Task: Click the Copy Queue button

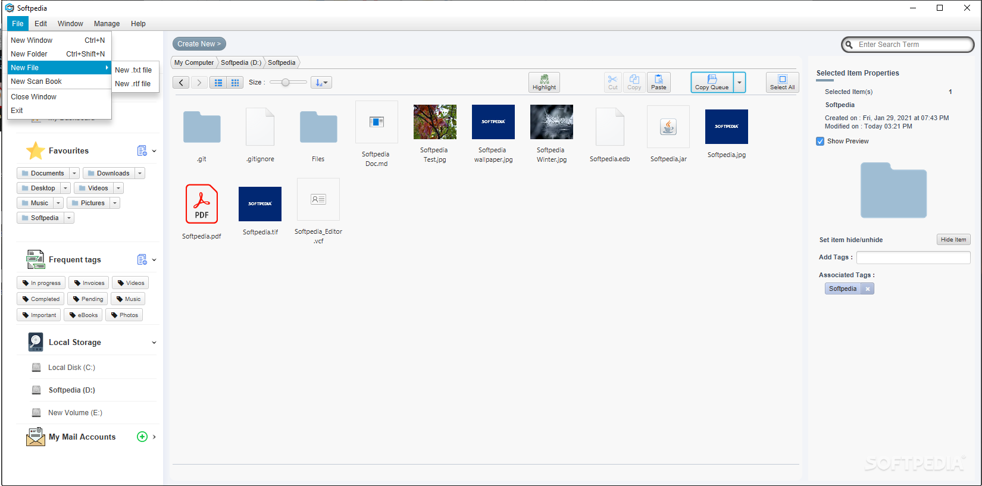Action: tap(712, 82)
